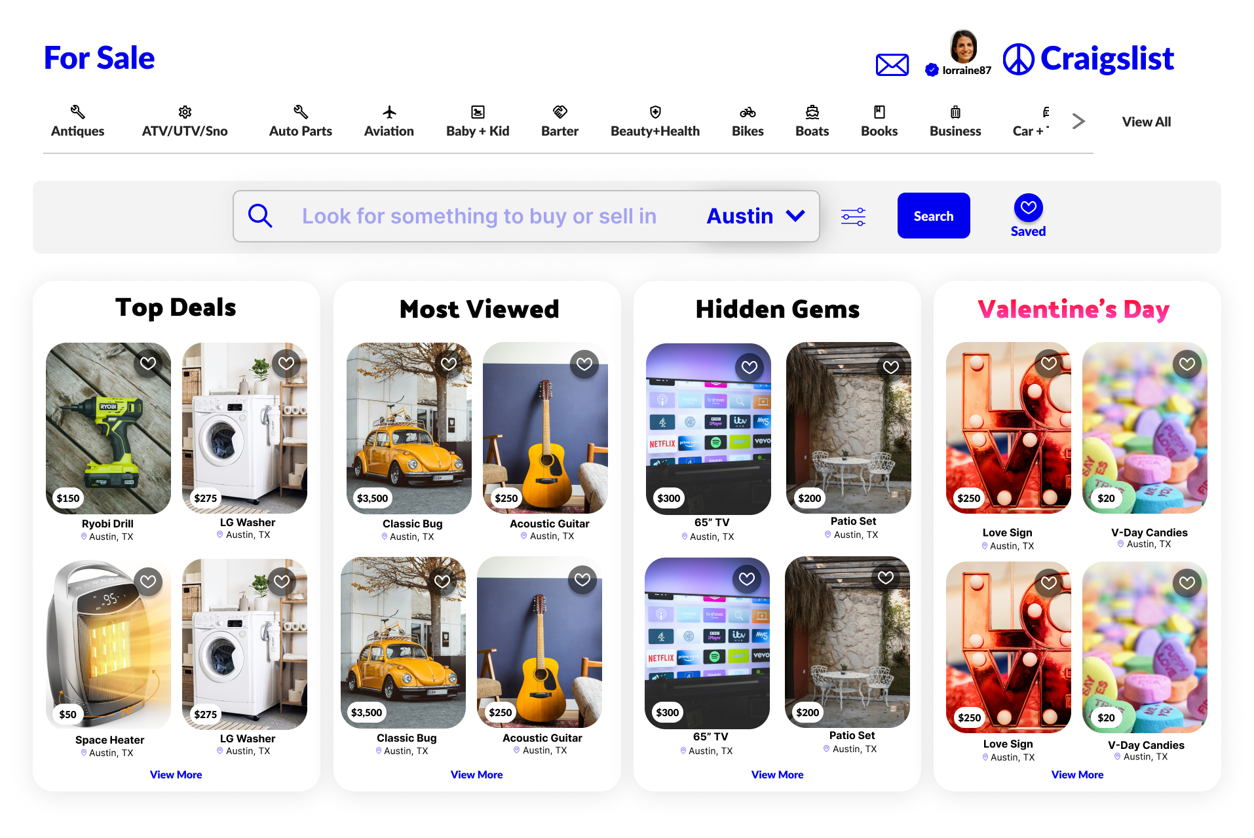The height and width of the screenshot is (838, 1254).
Task: Click the Antiques wrench icon
Action: click(x=77, y=112)
